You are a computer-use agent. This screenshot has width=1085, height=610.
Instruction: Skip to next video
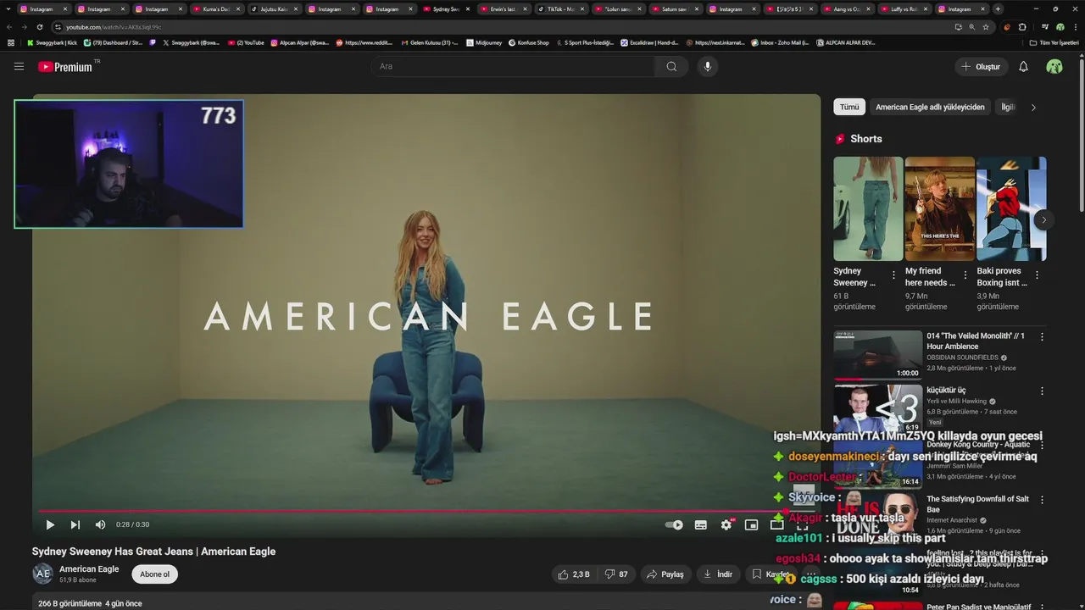(x=75, y=524)
